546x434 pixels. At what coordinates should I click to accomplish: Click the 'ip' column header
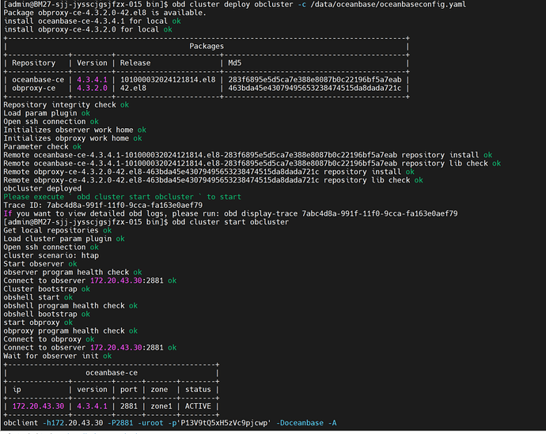click(x=17, y=390)
